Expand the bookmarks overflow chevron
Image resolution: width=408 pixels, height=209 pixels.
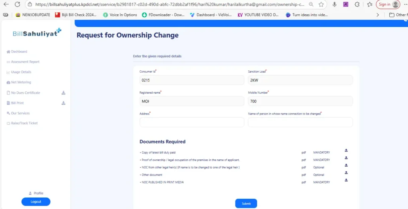378,15
